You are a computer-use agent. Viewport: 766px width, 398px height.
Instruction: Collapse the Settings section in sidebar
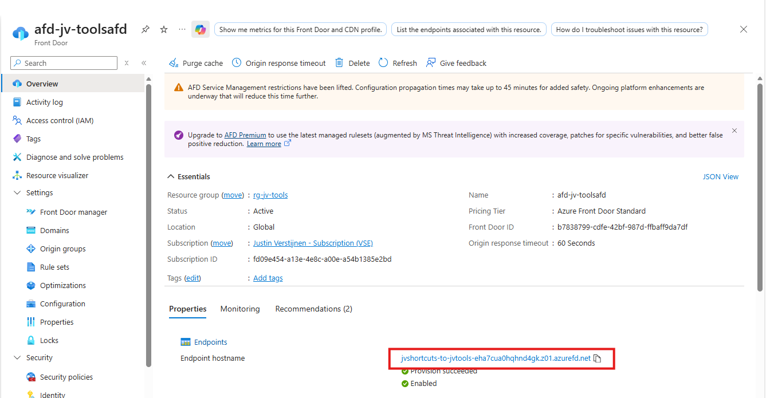click(x=17, y=193)
